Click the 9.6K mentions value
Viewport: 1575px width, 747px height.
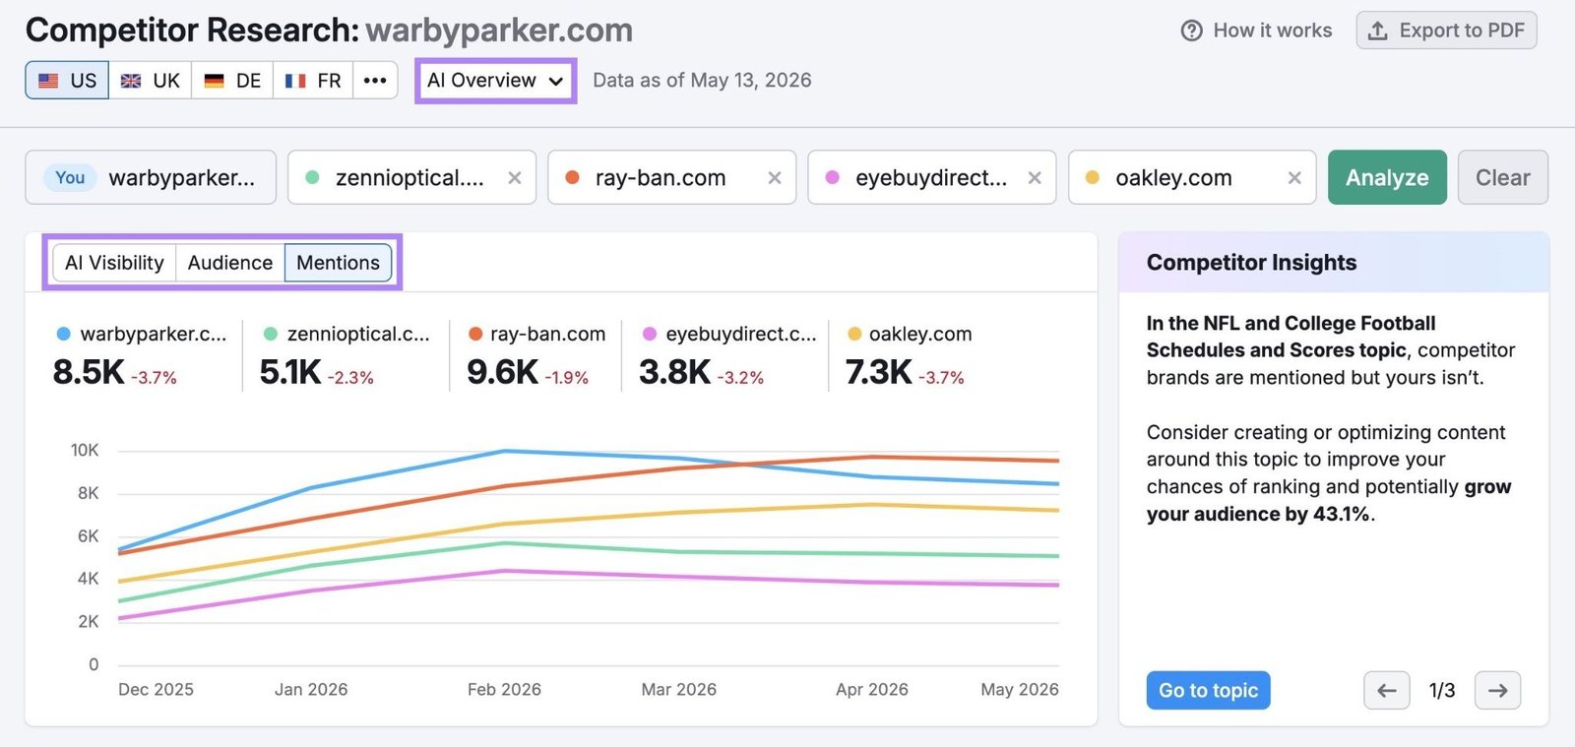pyautogui.click(x=502, y=372)
